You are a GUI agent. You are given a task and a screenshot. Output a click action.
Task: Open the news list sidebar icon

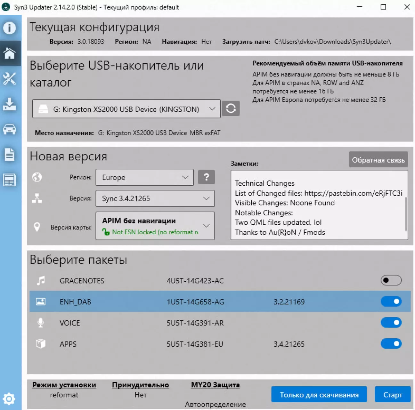coord(10,180)
